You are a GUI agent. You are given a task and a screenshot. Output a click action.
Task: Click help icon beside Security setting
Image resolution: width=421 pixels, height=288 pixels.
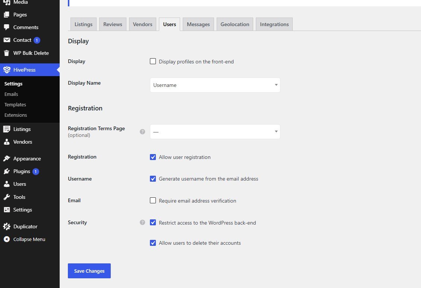click(x=142, y=222)
